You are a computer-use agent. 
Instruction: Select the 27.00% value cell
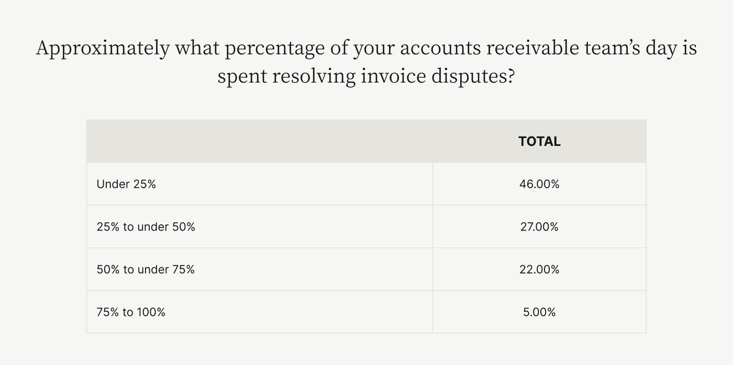tap(539, 227)
